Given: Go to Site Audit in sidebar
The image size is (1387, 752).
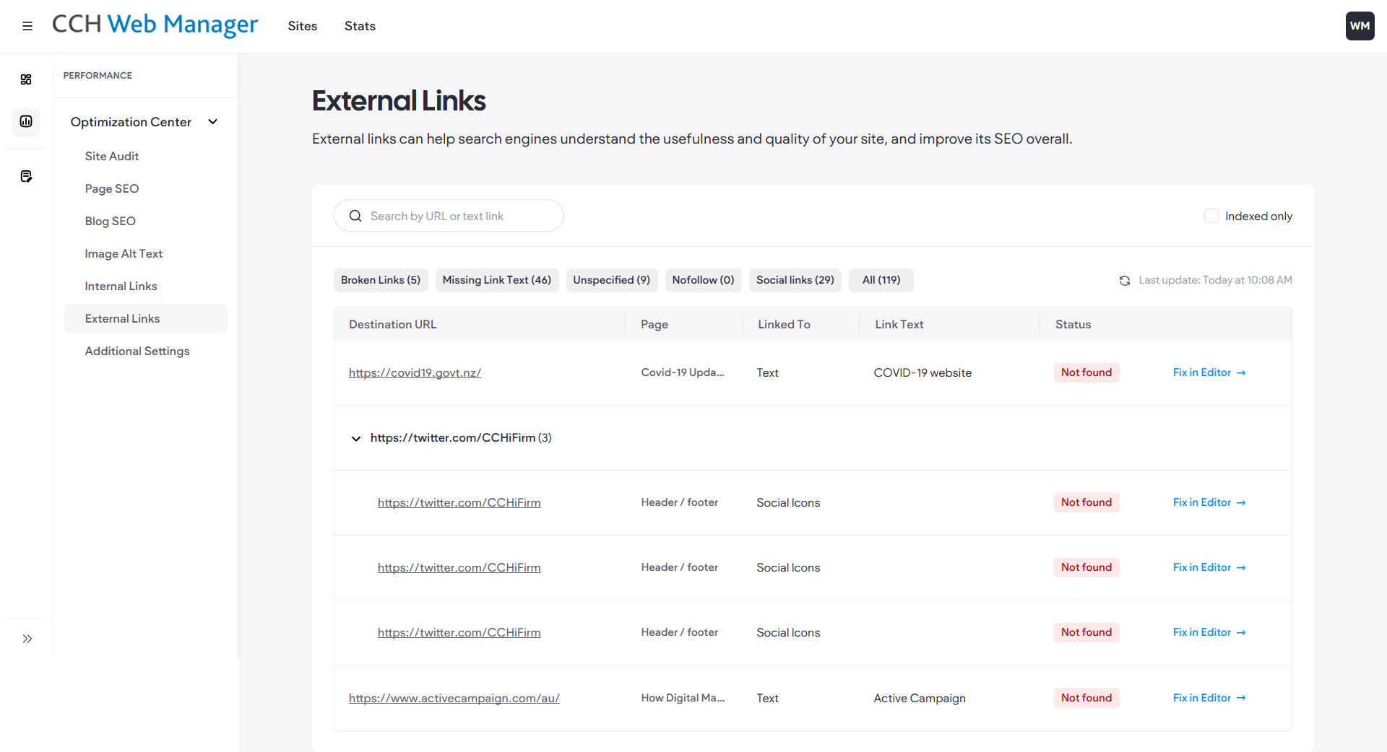Looking at the screenshot, I should tap(112, 156).
